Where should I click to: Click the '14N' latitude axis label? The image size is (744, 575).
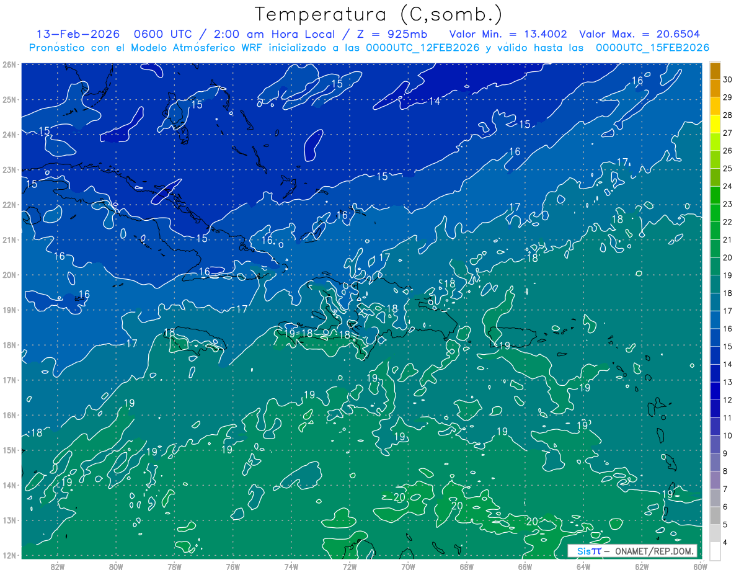[9, 485]
